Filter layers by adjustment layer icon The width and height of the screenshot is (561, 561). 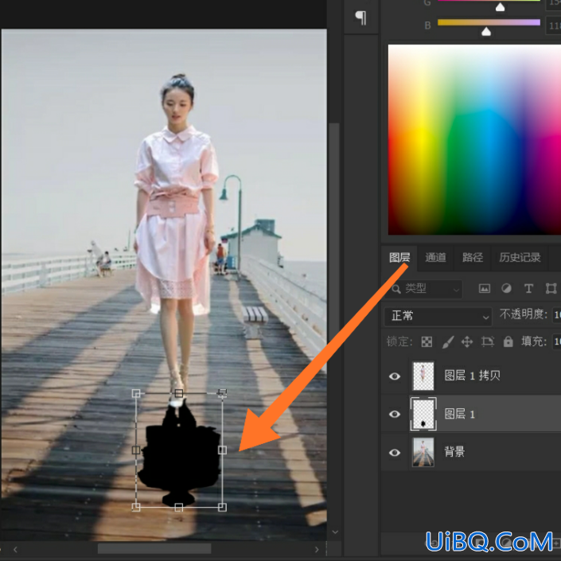pos(506,288)
